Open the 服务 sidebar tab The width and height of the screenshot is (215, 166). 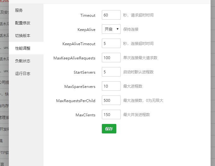19,10
